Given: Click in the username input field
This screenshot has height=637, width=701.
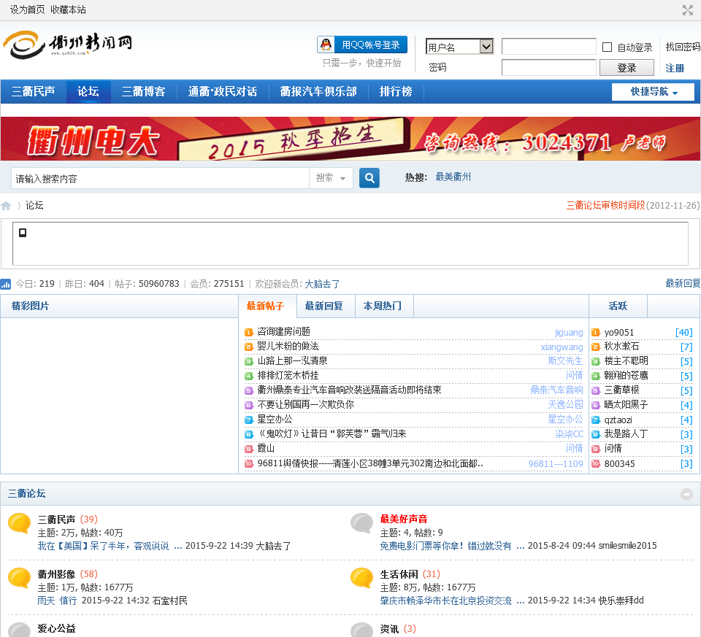Looking at the screenshot, I should (x=548, y=47).
